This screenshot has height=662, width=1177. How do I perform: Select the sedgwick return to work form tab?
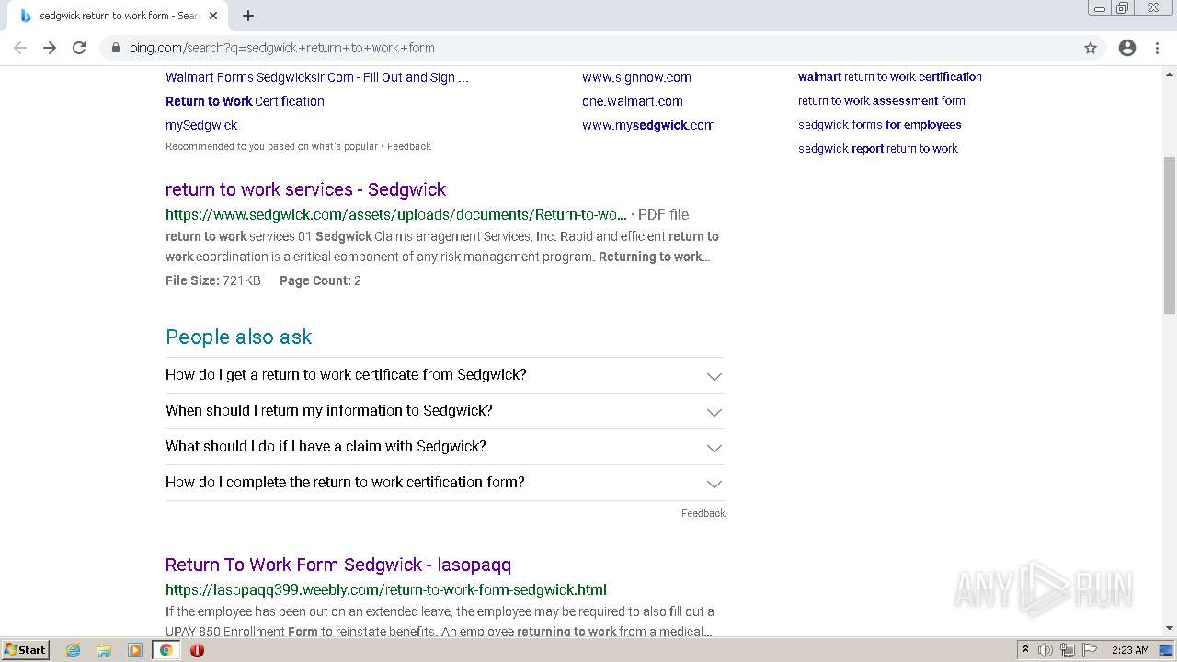coord(118,16)
